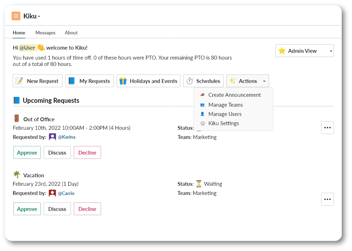Click the 'February 23rd, 2022 (1 Day)' text

pos(46,184)
